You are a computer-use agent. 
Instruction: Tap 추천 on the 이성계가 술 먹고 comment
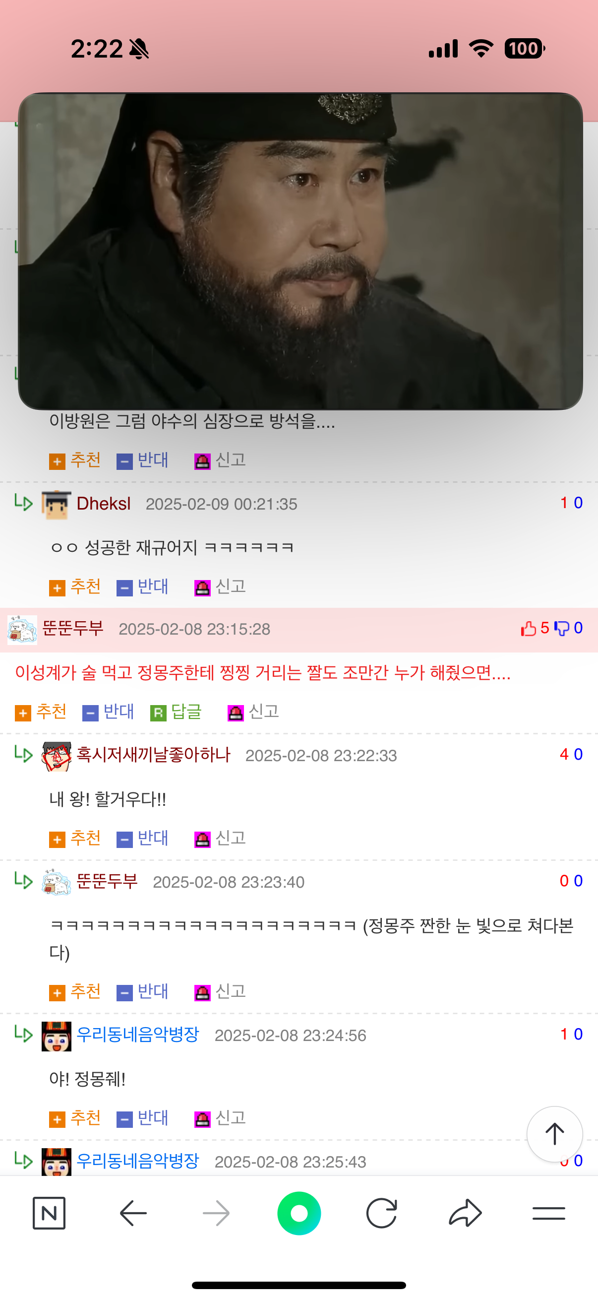(x=41, y=712)
